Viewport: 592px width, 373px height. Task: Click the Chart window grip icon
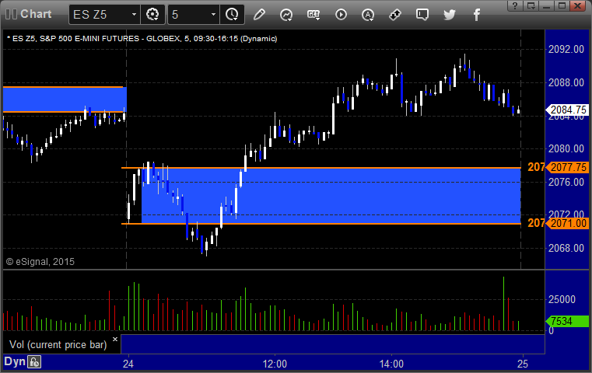[x=12, y=14]
